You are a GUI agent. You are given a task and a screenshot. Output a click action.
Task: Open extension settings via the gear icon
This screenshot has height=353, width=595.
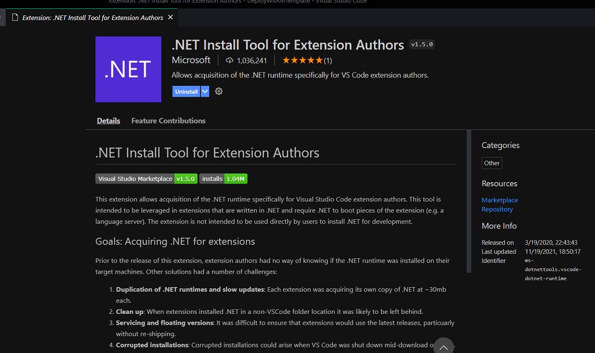coord(218,91)
